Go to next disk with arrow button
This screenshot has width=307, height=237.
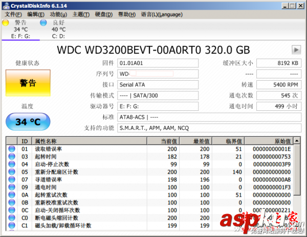tap(296, 50)
